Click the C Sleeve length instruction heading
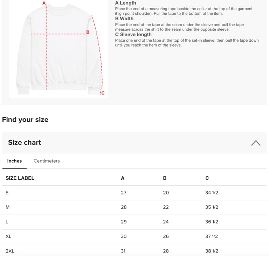 (133, 34)
